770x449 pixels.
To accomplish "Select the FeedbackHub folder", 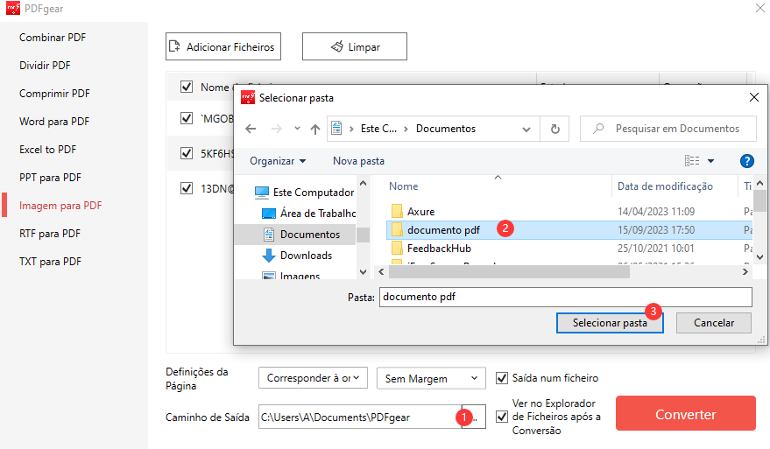I will pos(439,249).
